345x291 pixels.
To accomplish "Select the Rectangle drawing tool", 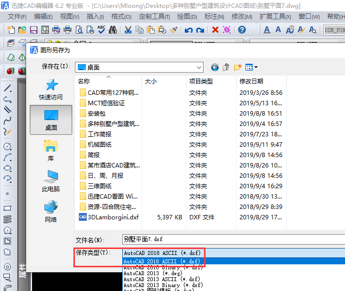I will click(x=7, y=208).
